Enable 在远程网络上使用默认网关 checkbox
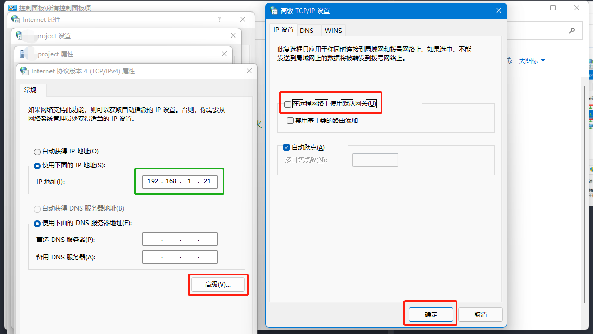The height and width of the screenshot is (334, 593). tap(288, 104)
